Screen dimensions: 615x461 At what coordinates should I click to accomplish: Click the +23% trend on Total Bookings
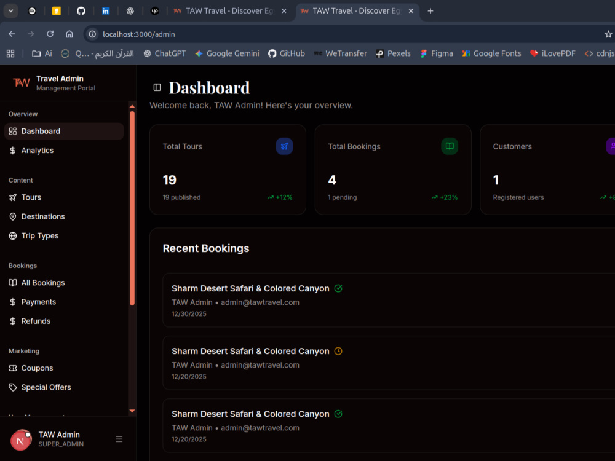[x=445, y=197]
